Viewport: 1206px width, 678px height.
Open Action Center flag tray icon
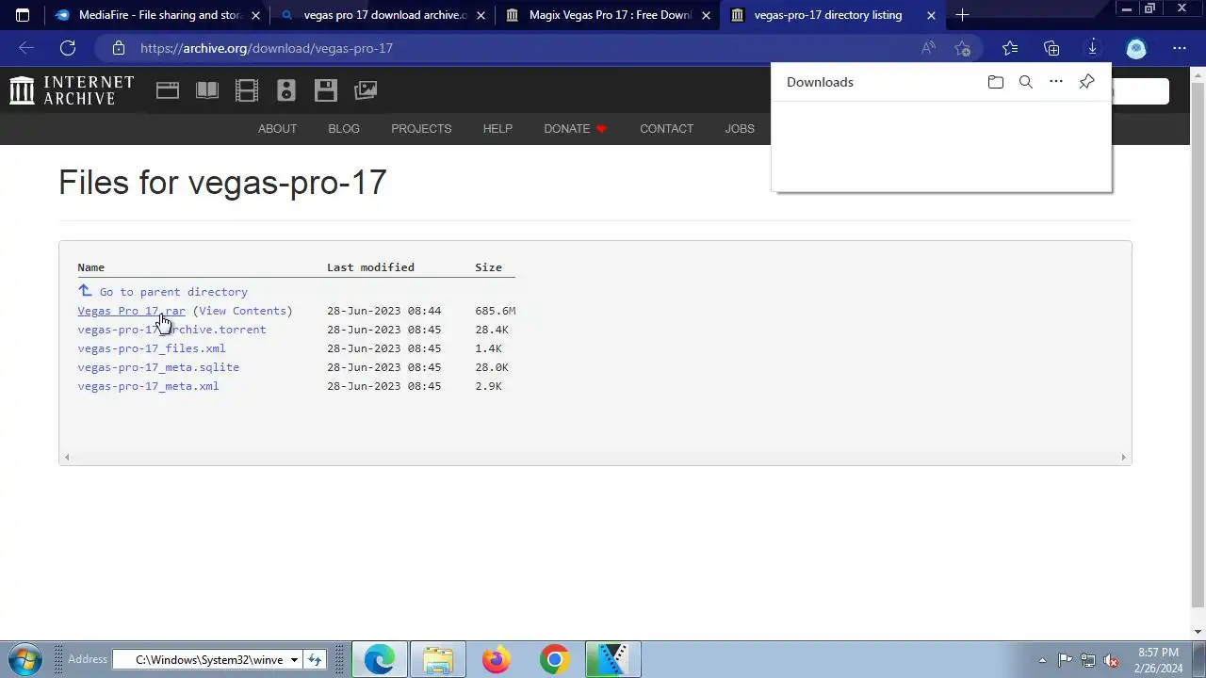pyautogui.click(x=1065, y=660)
